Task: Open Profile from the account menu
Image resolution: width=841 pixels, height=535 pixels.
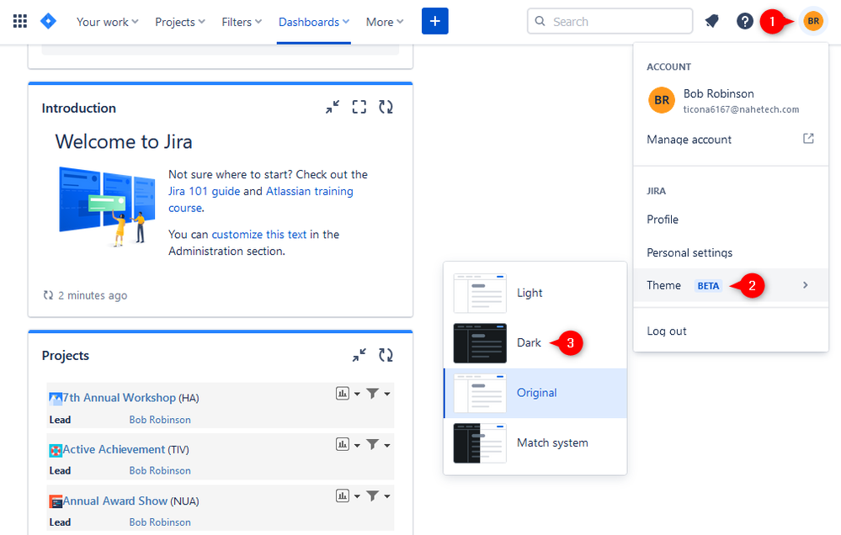Action: point(731,220)
